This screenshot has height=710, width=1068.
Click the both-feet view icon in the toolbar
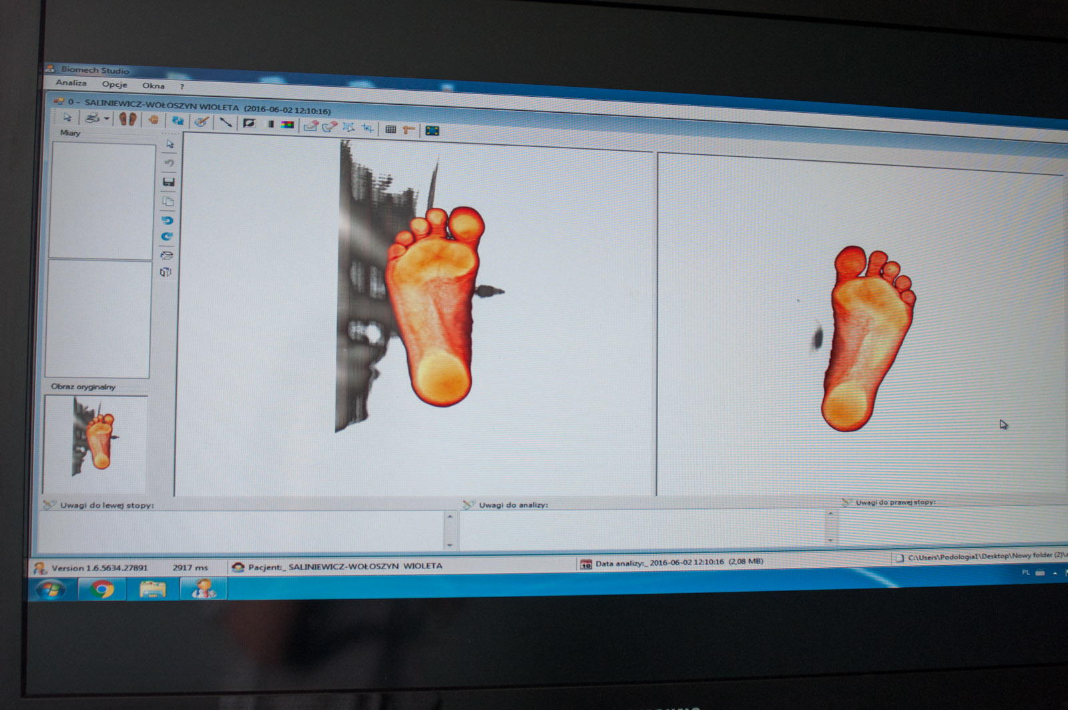click(127, 119)
